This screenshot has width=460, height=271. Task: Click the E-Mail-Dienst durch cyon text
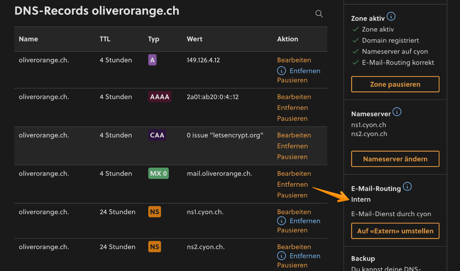pyautogui.click(x=391, y=214)
